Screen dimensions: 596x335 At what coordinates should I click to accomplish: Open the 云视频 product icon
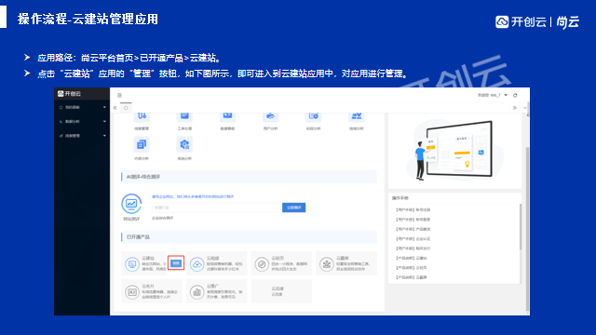tap(196, 264)
